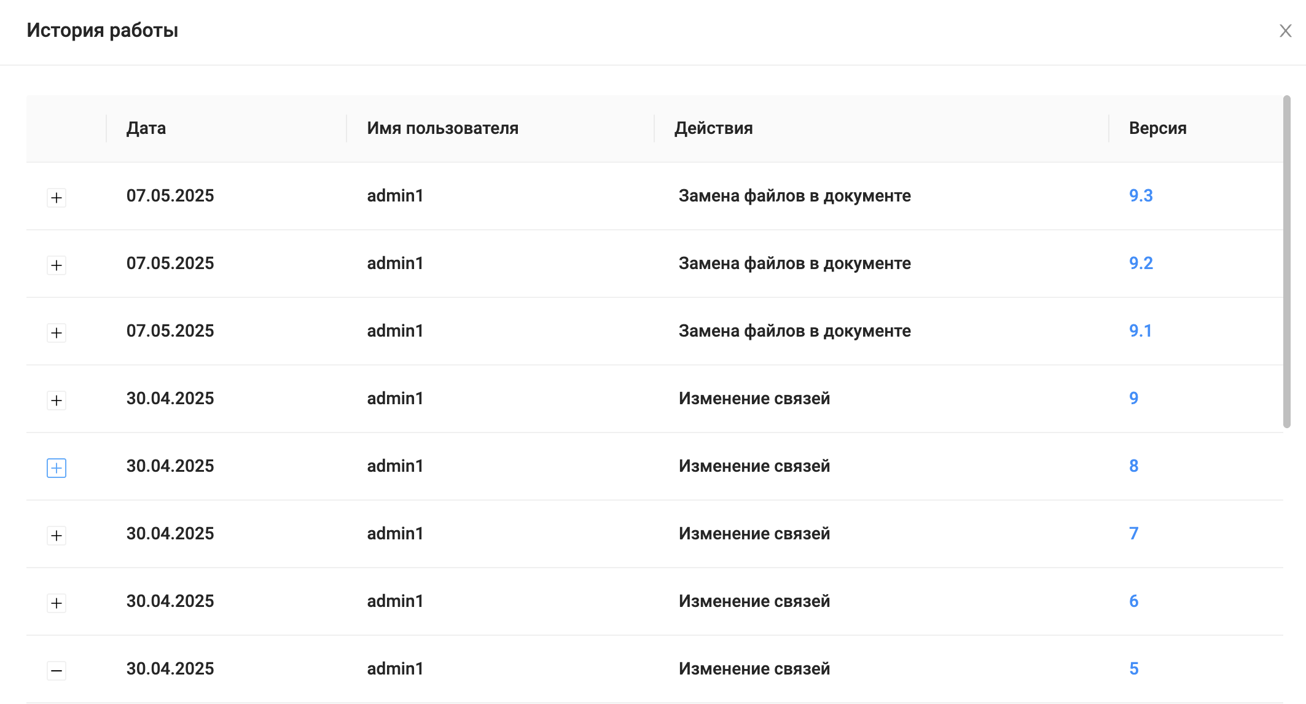
Task: Expand the version 9 history row
Action: pyautogui.click(x=57, y=401)
